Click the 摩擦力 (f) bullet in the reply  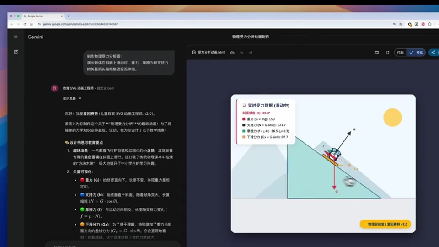click(x=124, y=213)
